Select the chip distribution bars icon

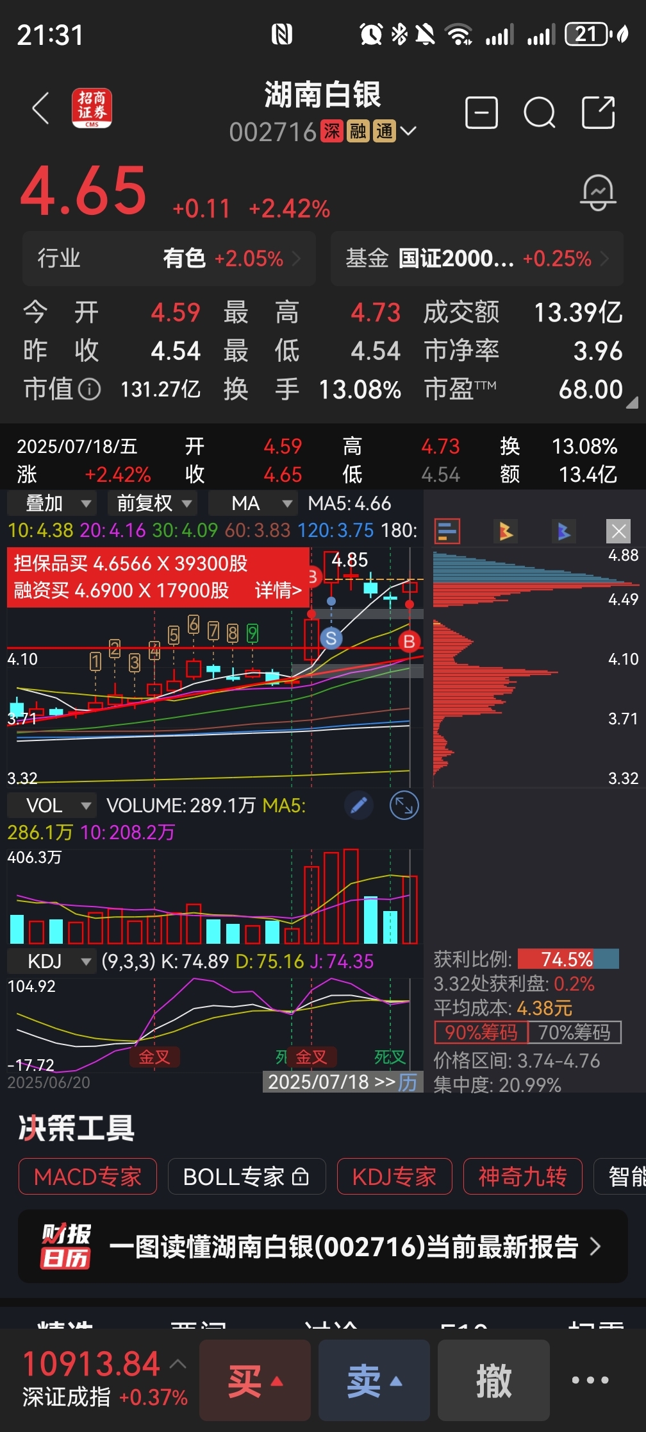pyautogui.click(x=447, y=531)
